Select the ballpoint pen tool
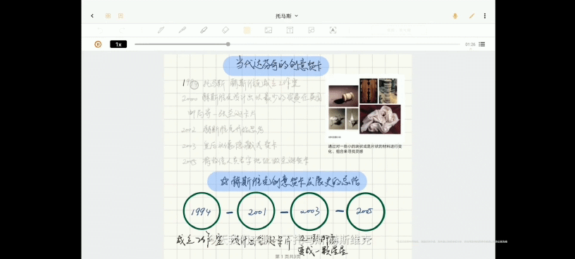This screenshot has height=259, width=575. (183, 30)
